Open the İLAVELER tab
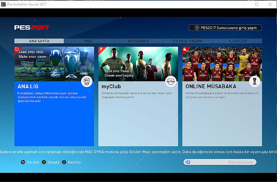This screenshot has width=277, height=182. coord(237,41)
